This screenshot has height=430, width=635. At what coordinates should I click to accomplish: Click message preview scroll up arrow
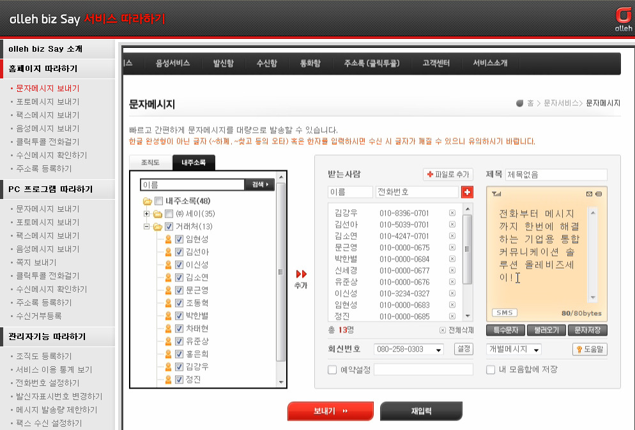[x=593, y=213]
